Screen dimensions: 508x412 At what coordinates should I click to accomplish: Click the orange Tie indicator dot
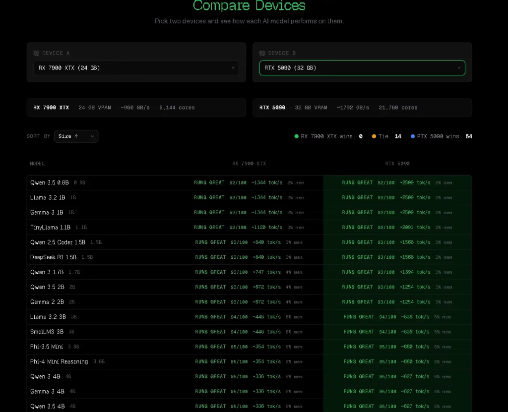pos(374,136)
